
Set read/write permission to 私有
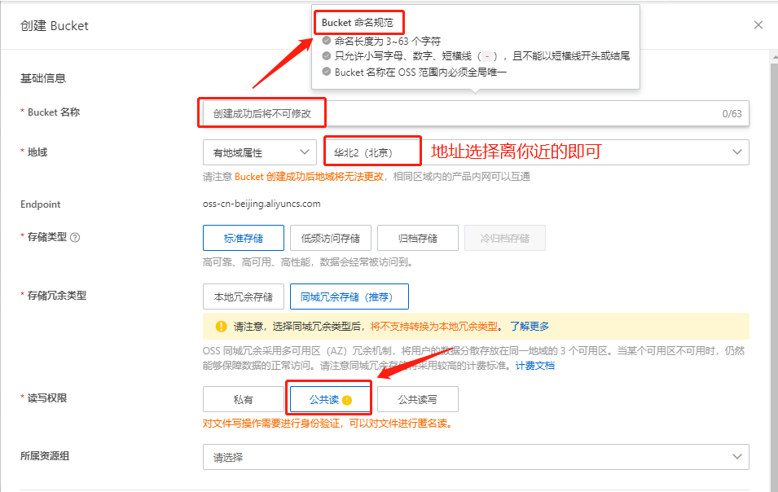pos(243,399)
